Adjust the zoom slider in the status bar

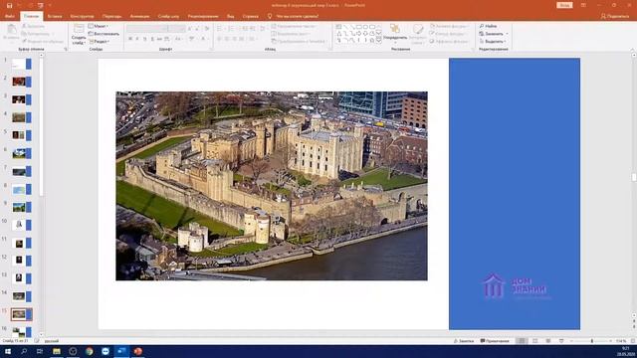[591, 341]
